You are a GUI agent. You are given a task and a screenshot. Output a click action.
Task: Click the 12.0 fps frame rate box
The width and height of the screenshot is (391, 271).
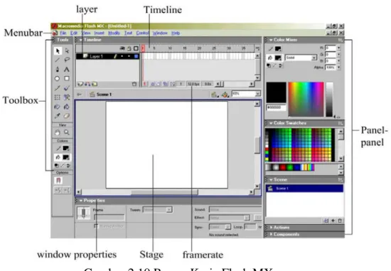193,84
